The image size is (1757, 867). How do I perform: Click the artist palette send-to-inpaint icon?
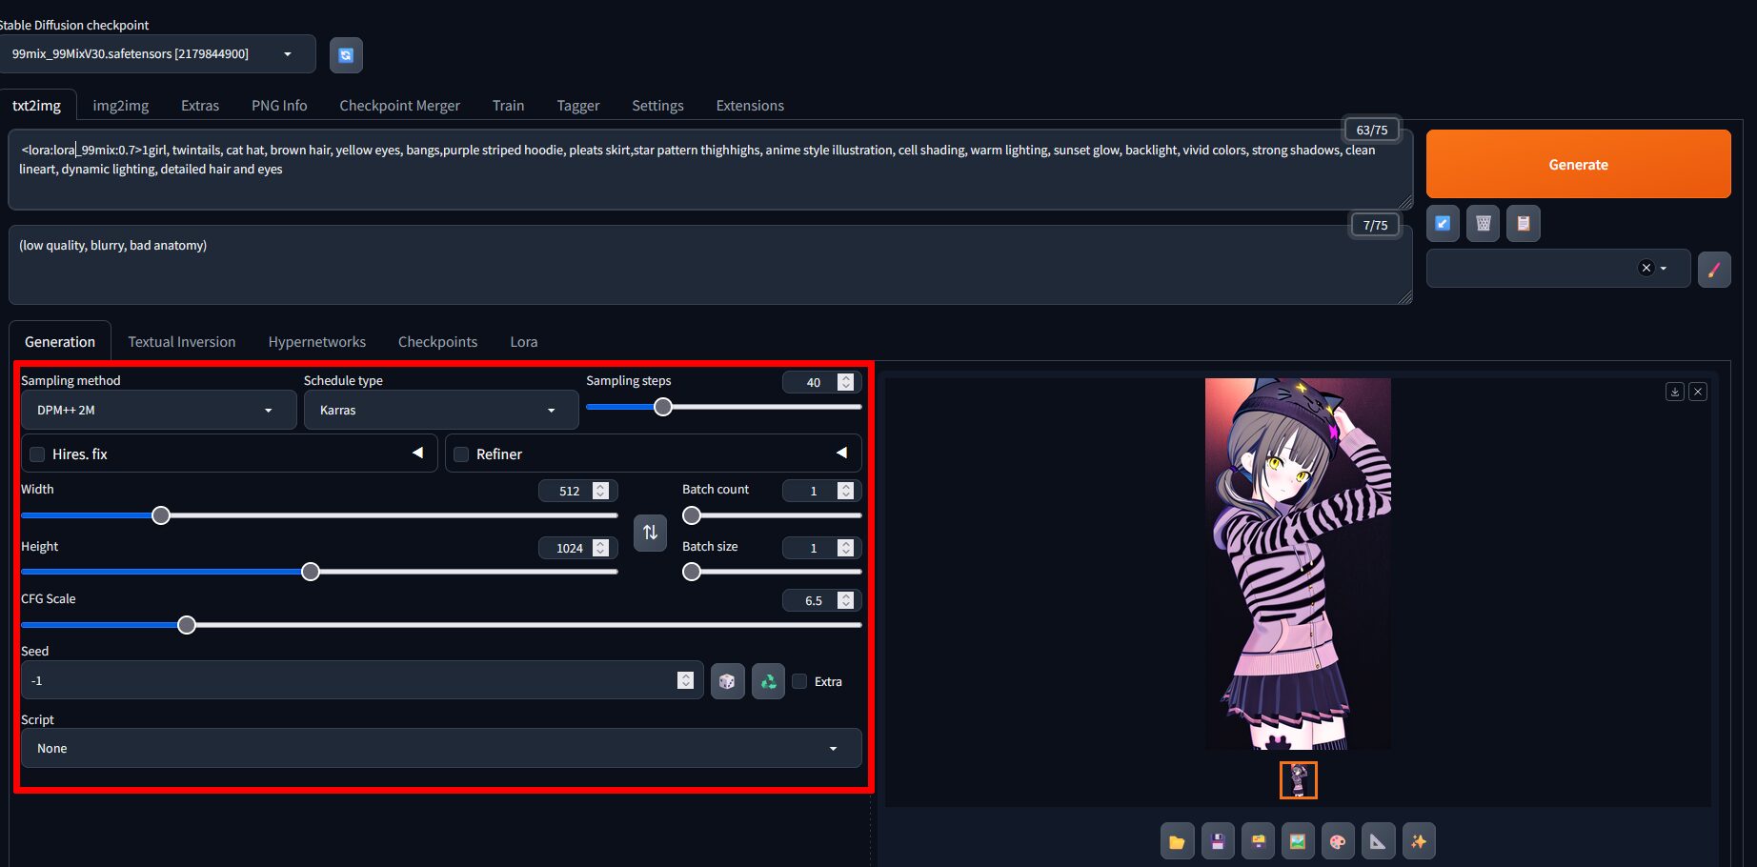point(1338,841)
